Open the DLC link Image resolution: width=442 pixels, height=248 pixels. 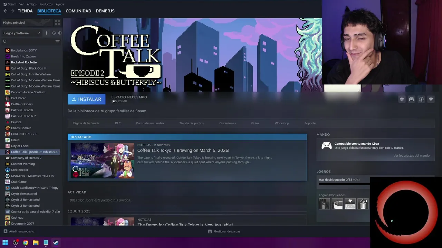tap(118, 123)
